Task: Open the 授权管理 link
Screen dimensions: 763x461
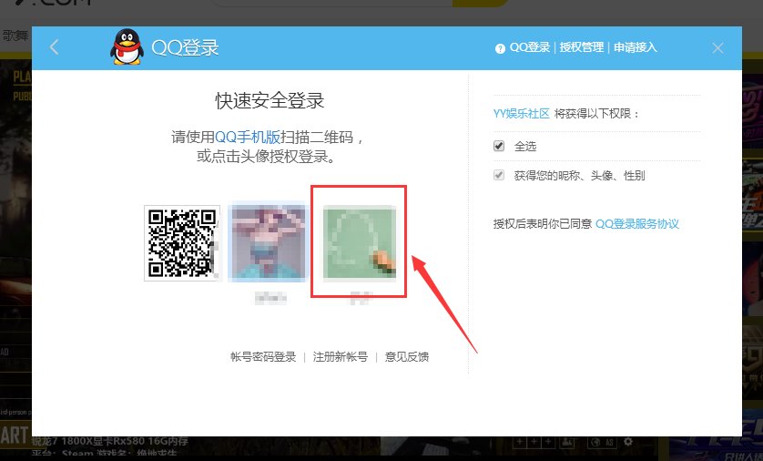Action: pyautogui.click(x=582, y=47)
